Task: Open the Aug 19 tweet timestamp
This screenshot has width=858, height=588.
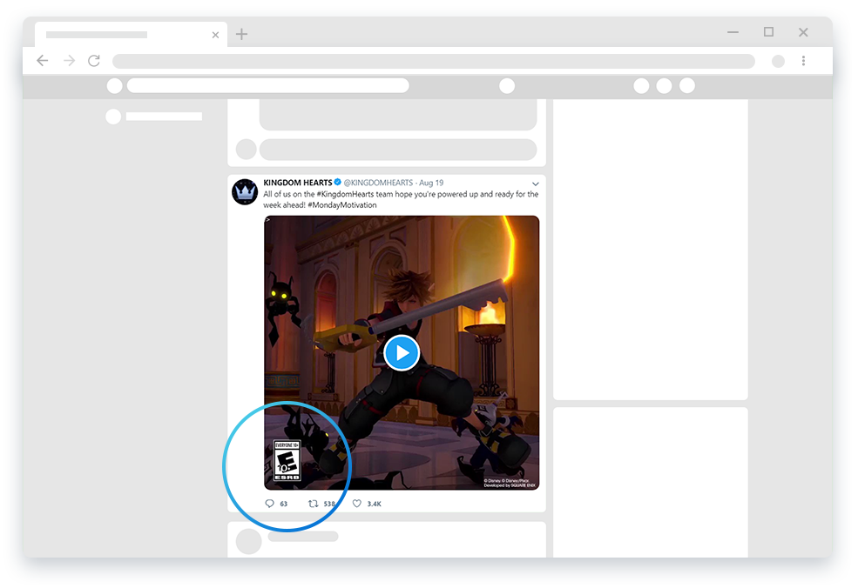Action: point(431,183)
